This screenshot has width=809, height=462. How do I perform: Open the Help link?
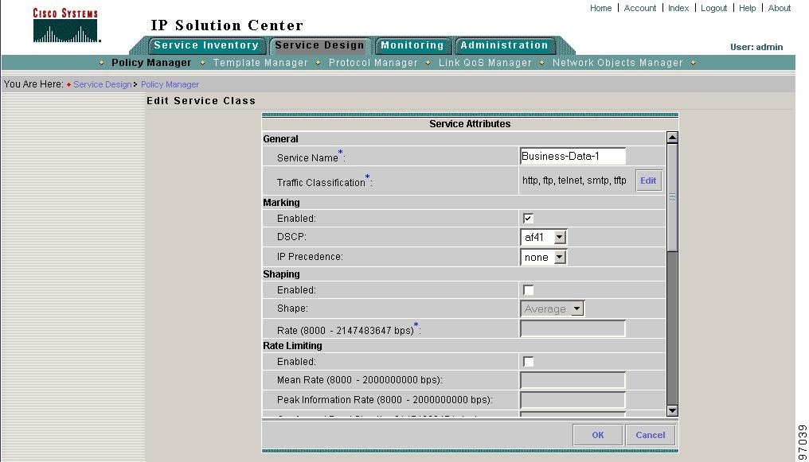(x=747, y=8)
